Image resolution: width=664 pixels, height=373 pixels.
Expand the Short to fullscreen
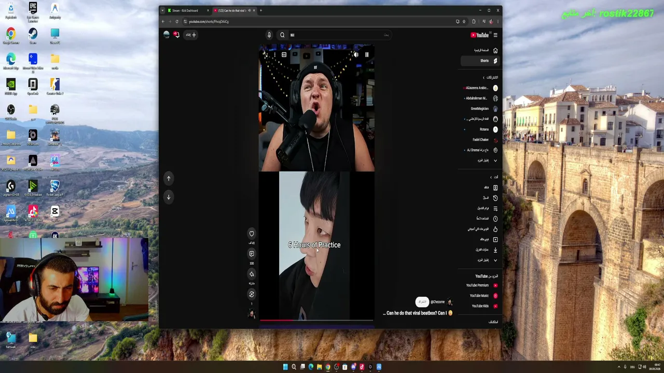[x=265, y=54]
